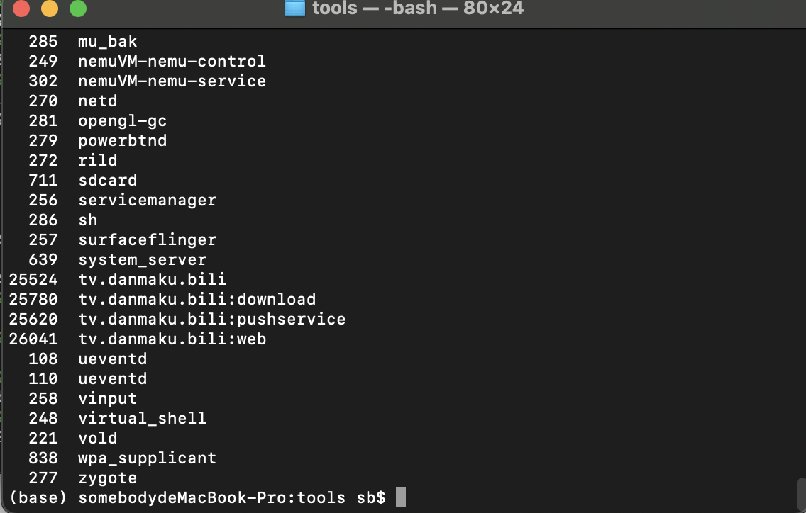The height and width of the screenshot is (513, 806).
Task: Click the process name tv.danmaku.bili:pushservice
Action: click(x=211, y=319)
